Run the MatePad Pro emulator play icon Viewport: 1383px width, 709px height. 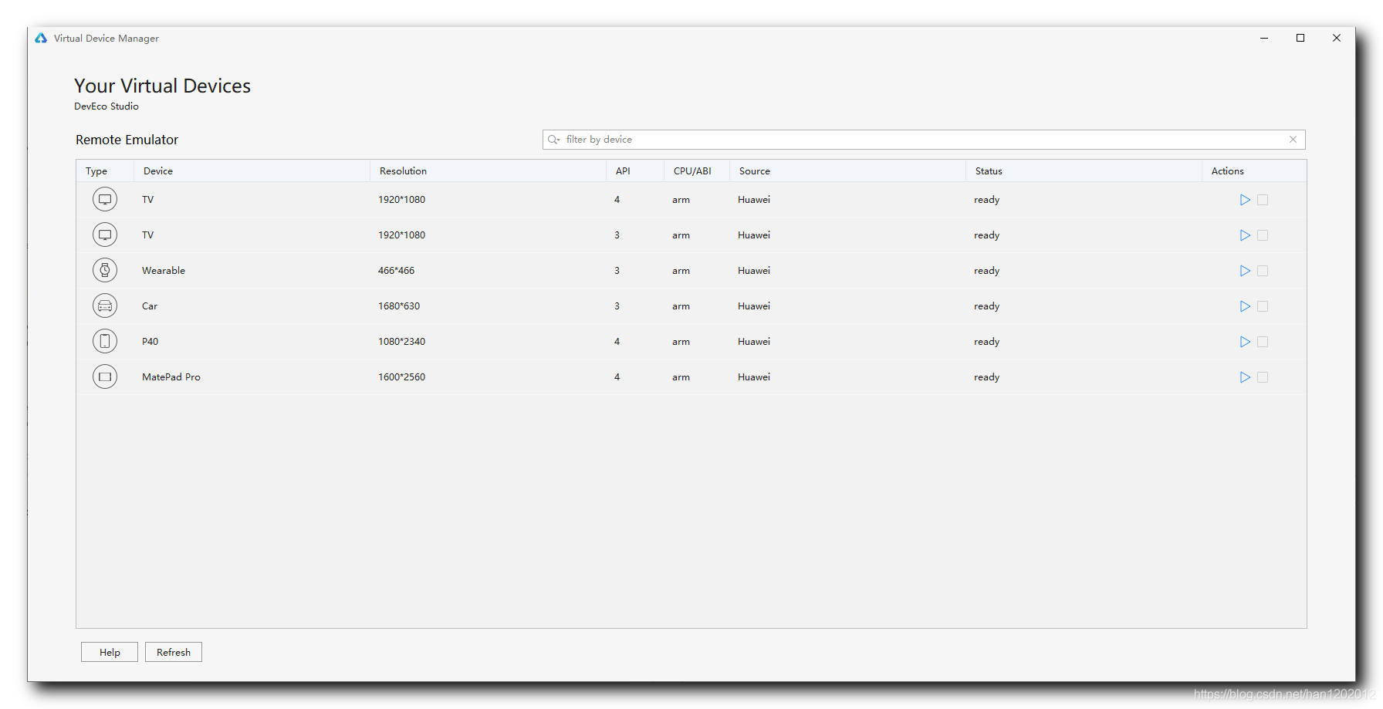coord(1245,377)
